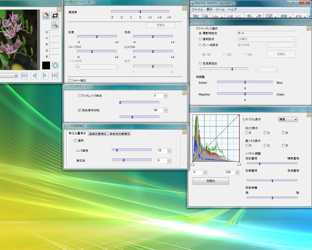Click the 補正率 value field
Screen dimensions: 312x250
tap(162, 161)
